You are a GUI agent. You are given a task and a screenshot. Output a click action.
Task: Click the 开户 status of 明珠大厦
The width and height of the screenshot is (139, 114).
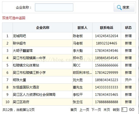click(x=128, y=80)
